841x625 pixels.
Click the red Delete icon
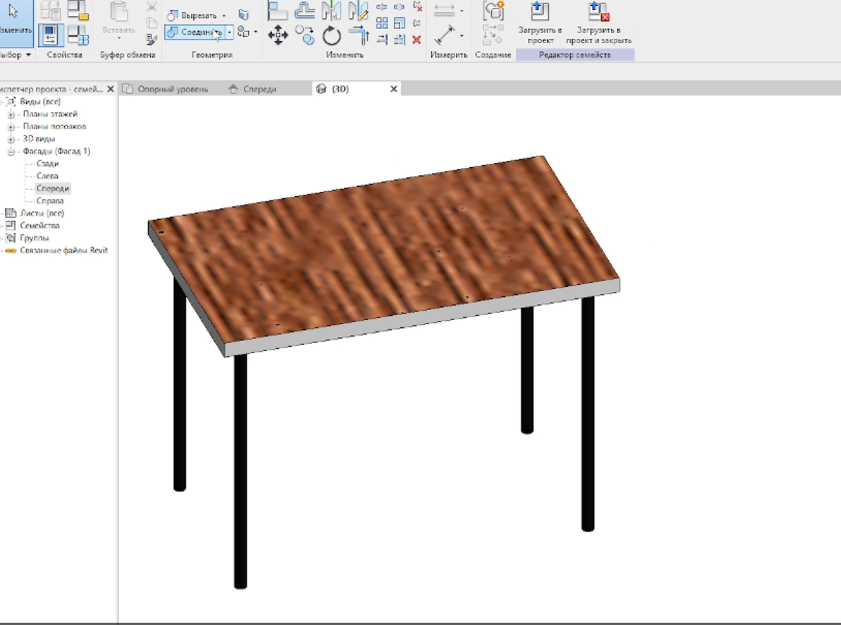click(417, 40)
